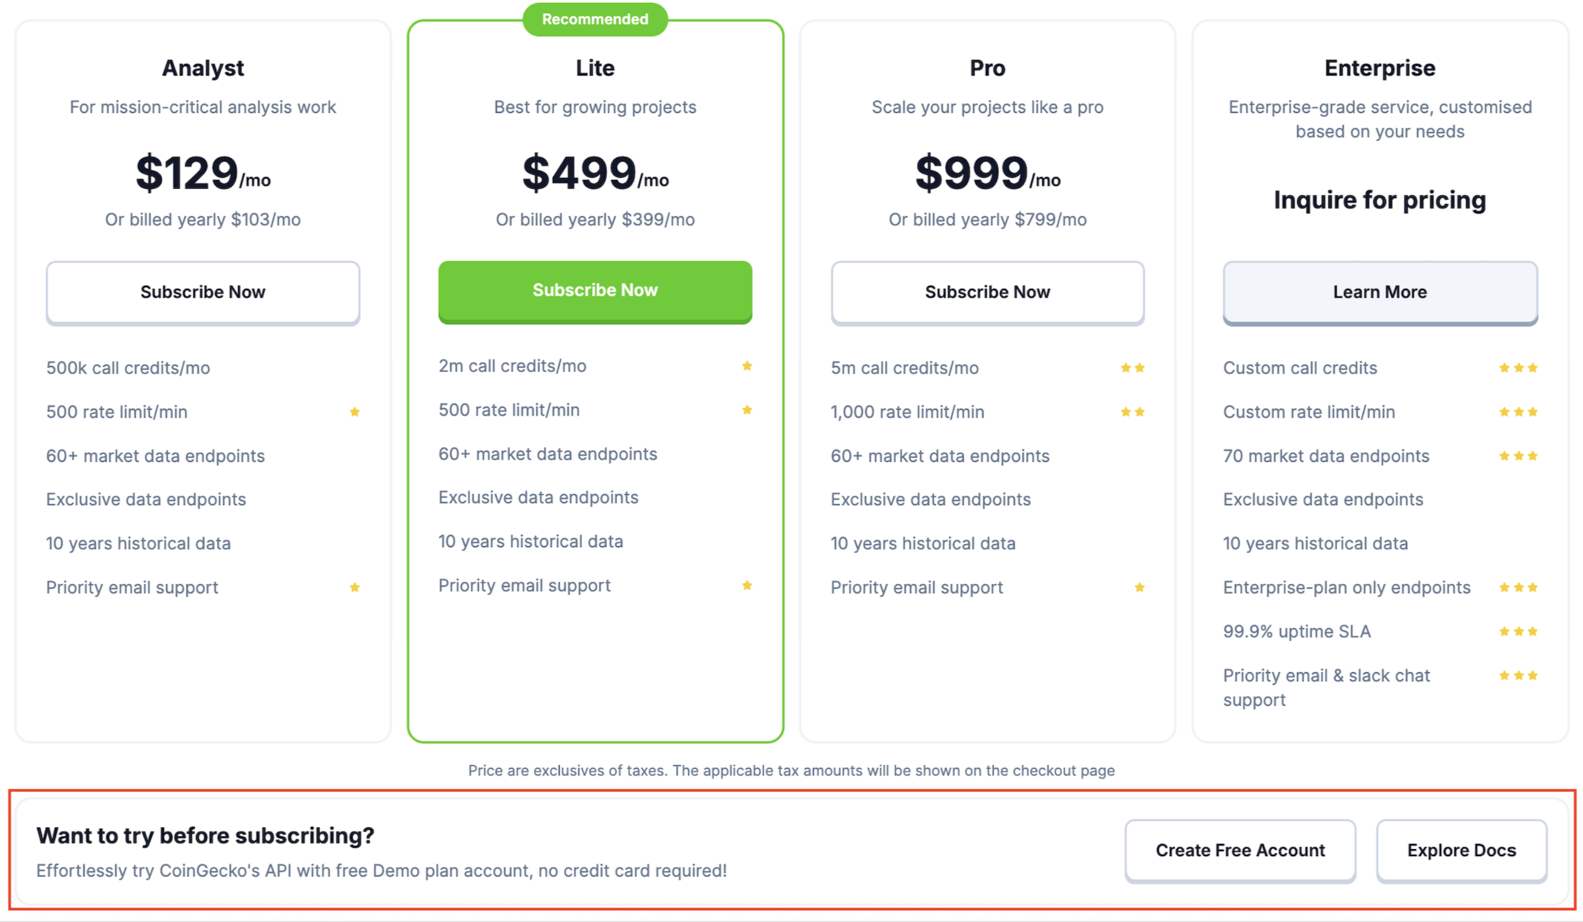Viewport: 1583px width, 922px height.
Task: Subscribe to the Lite plan with green button
Action: pyautogui.click(x=595, y=292)
